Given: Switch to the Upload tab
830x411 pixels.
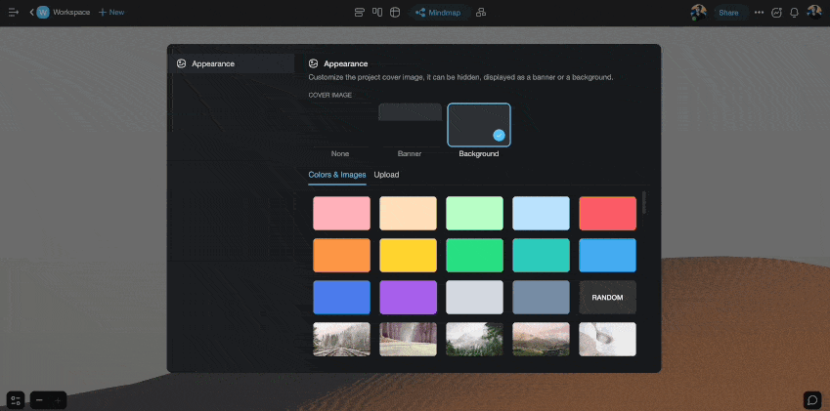Looking at the screenshot, I should coord(386,175).
